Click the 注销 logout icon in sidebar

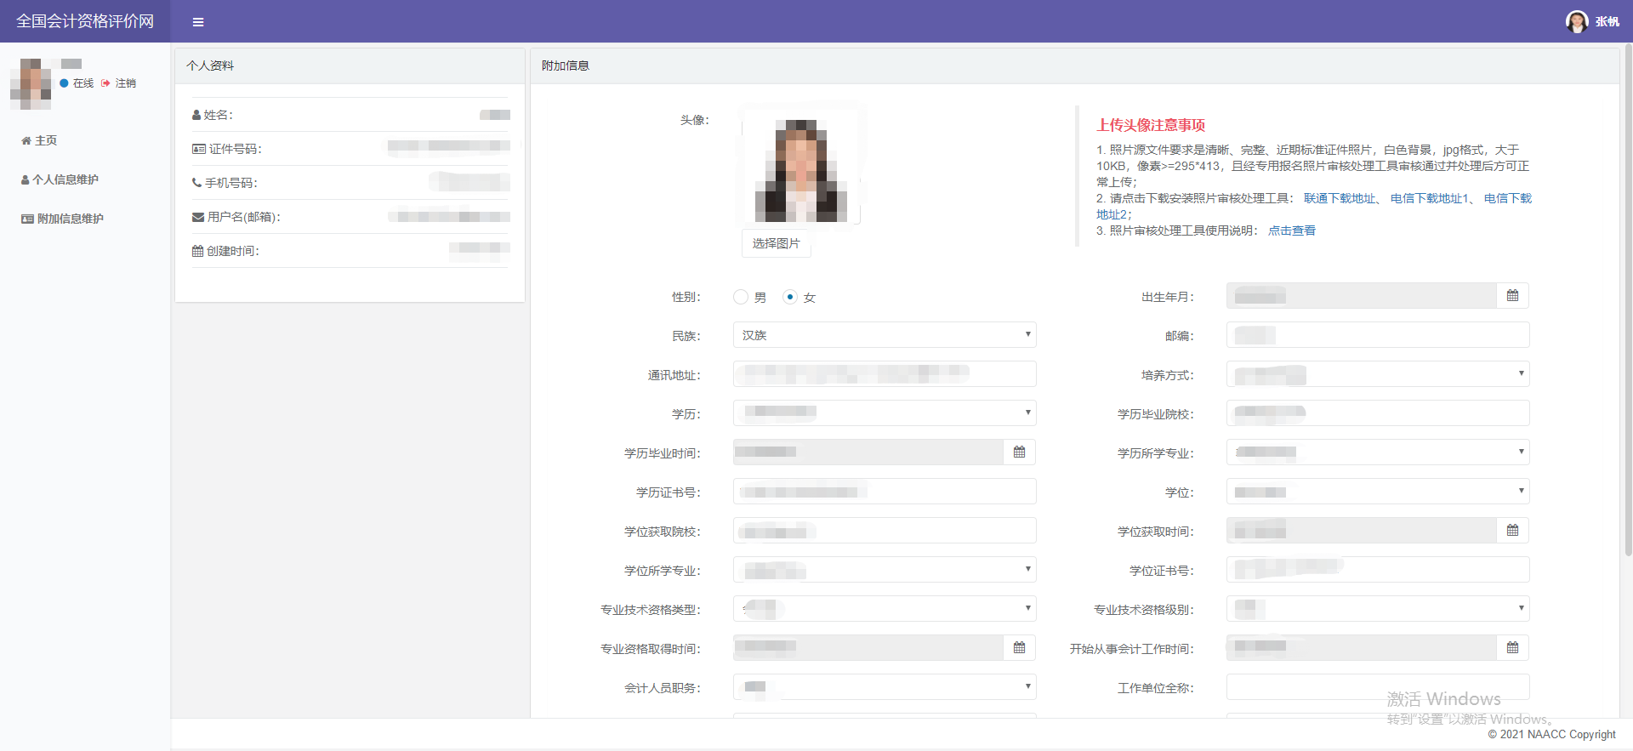tap(106, 83)
